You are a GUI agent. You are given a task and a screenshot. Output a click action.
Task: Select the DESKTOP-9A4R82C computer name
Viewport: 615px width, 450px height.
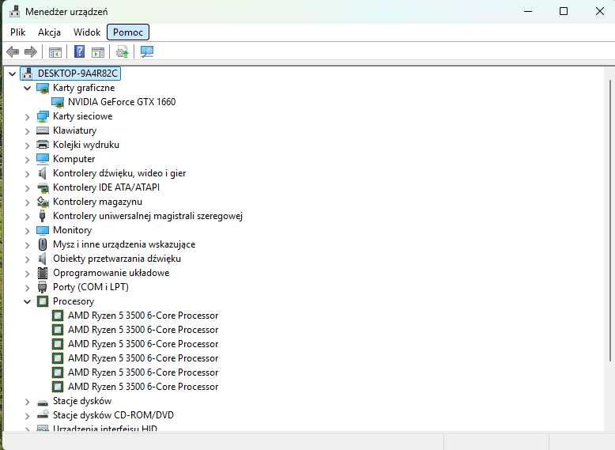(x=77, y=74)
